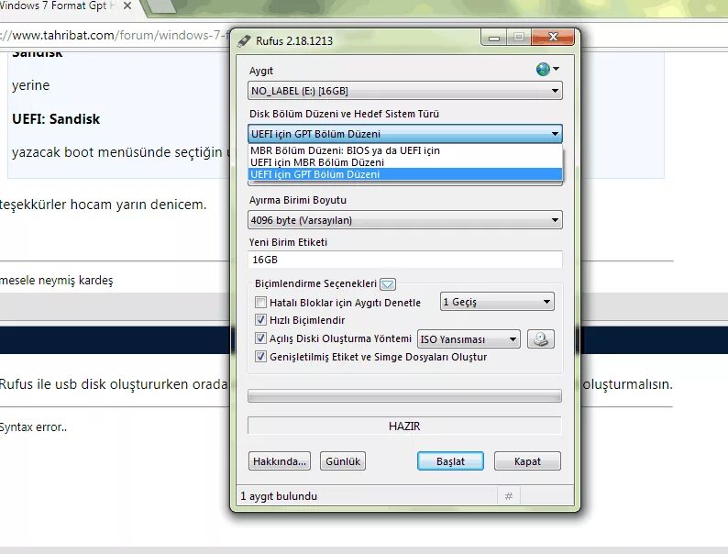Minimize the Rufus window
Screen dimensions: 728x554
[x=494, y=38]
